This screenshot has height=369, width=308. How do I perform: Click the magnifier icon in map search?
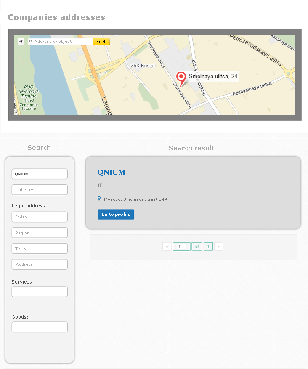(x=31, y=41)
